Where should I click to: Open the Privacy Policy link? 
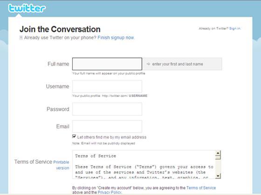(x=110, y=192)
